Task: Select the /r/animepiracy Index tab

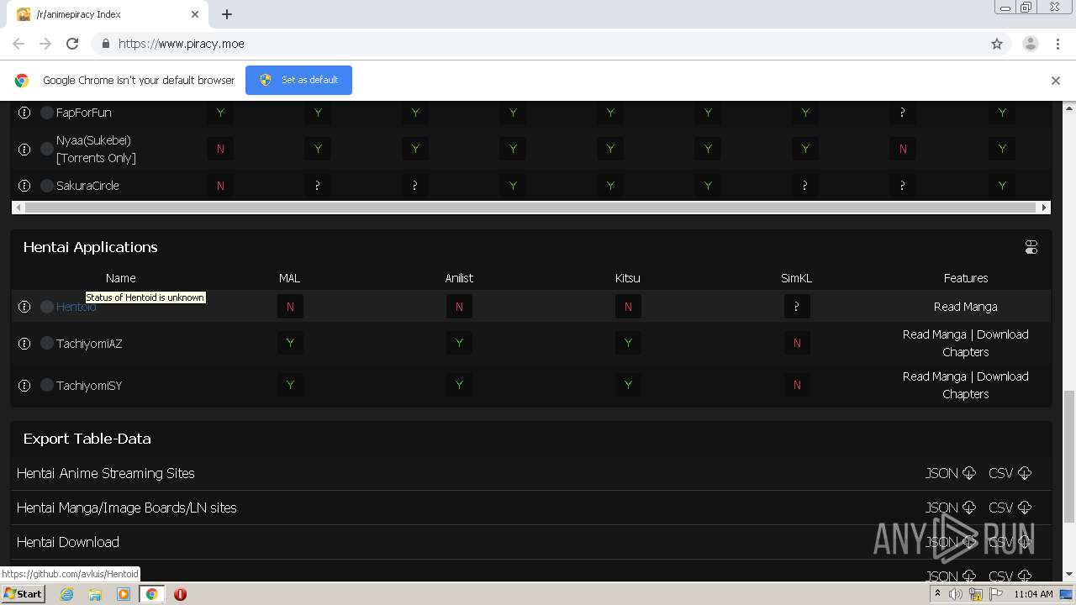Action: pyautogui.click(x=108, y=14)
